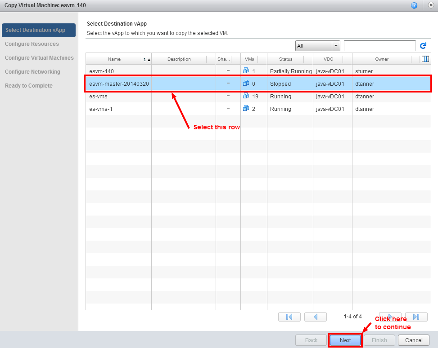Image resolution: width=438 pixels, height=348 pixels.
Task: Select Configure Networking step
Action: coord(32,72)
